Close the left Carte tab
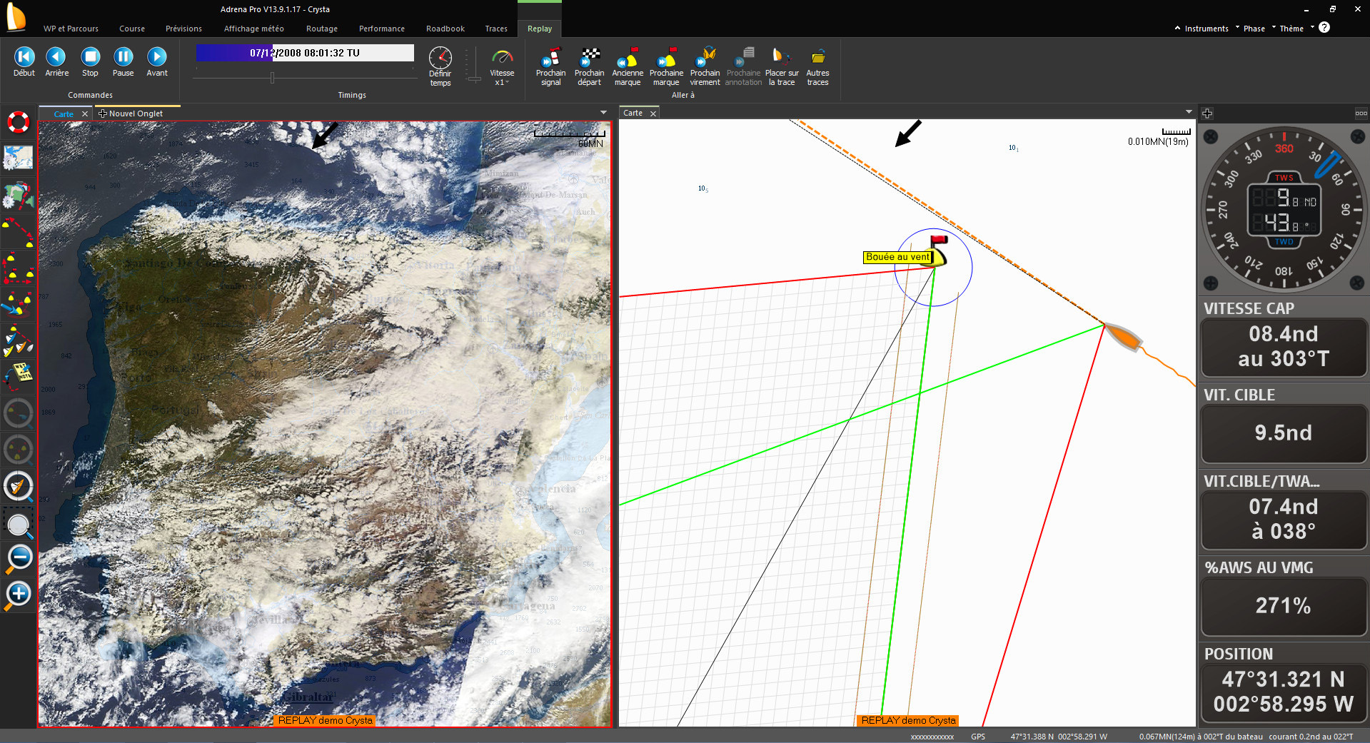1370x743 pixels. (x=84, y=114)
